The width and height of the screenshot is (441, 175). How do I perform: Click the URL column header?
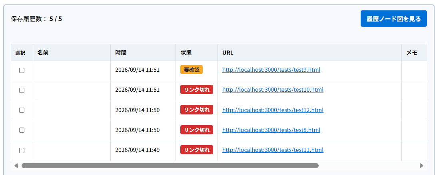[309, 53]
